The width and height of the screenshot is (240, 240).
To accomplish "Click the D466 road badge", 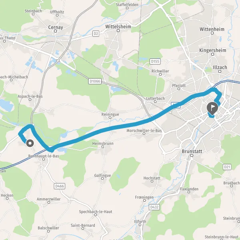I will [60, 186].
